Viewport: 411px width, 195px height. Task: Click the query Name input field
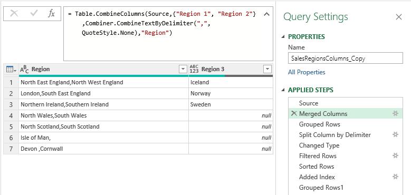pyautogui.click(x=345, y=58)
